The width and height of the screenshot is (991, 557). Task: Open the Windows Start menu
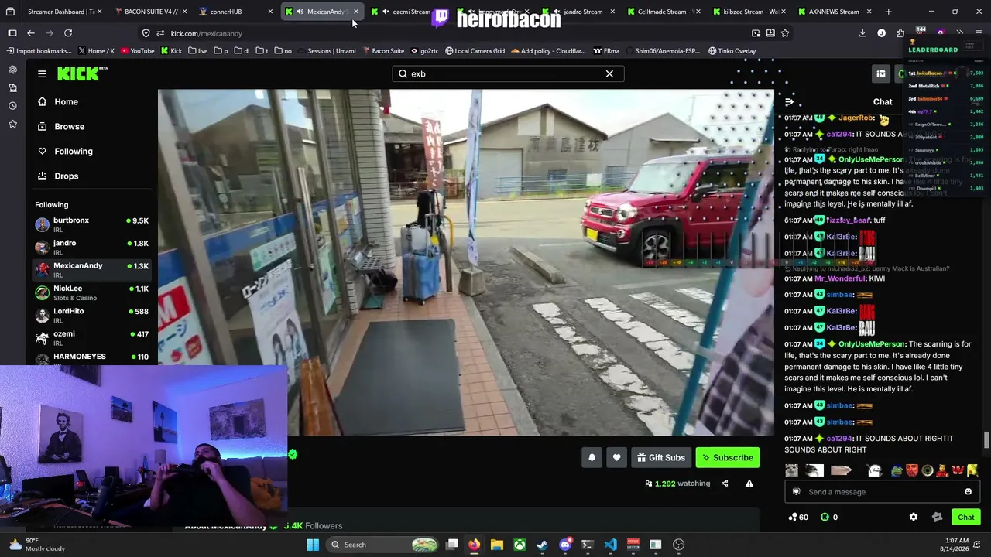click(313, 545)
